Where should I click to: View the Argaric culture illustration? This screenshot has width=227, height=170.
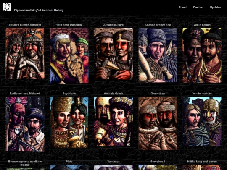tap(113, 54)
